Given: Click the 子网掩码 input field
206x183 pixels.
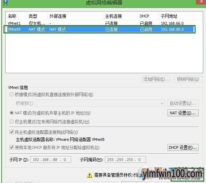Looking at the screenshot, I should tap(125, 160).
